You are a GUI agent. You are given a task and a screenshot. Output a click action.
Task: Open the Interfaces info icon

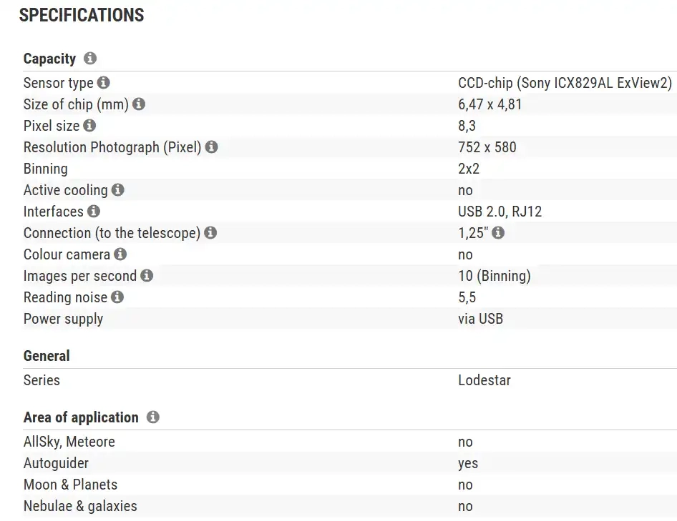click(x=94, y=212)
